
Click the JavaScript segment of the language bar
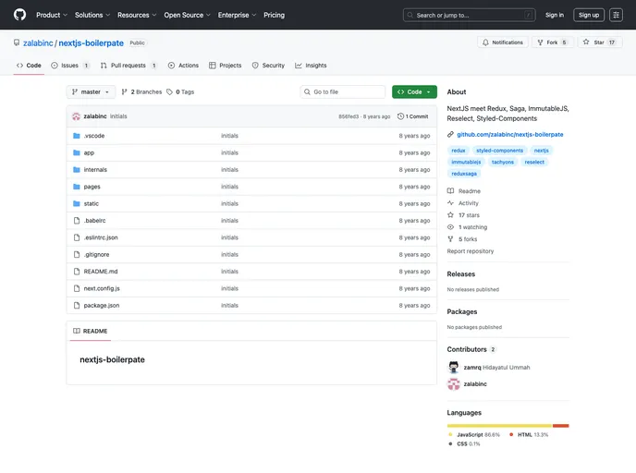(500, 426)
